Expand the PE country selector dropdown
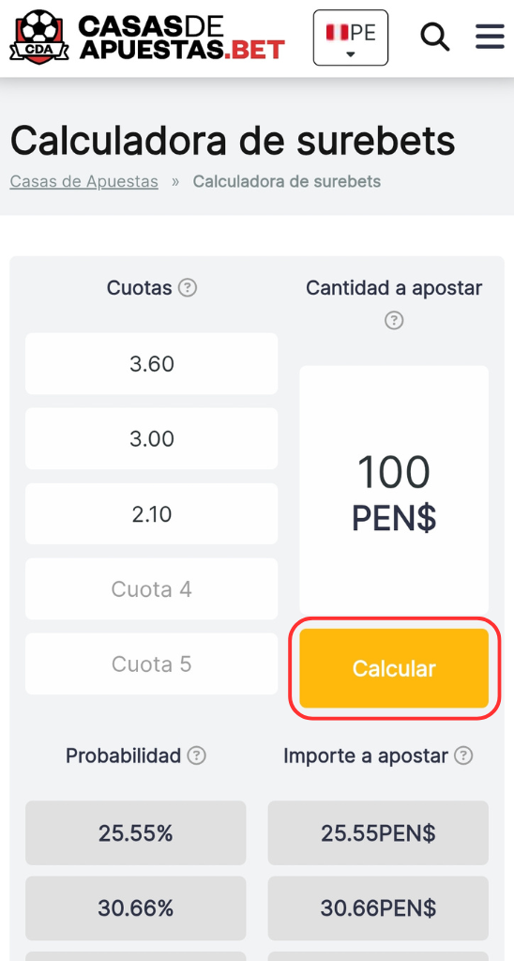Viewport: 514px width, 961px height. [x=351, y=38]
